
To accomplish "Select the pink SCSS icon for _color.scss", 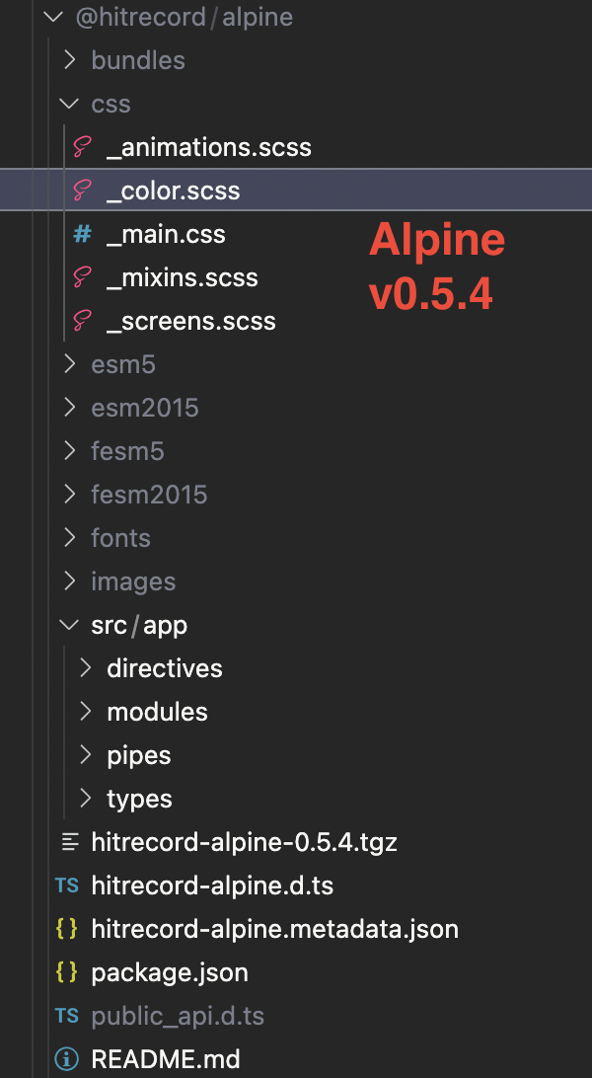I will click(x=81, y=191).
